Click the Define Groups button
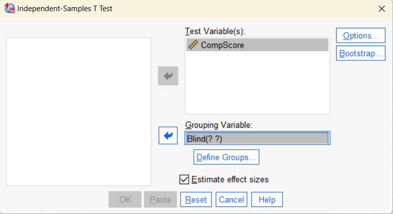The width and height of the screenshot is (393, 214). (x=226, y=157)
